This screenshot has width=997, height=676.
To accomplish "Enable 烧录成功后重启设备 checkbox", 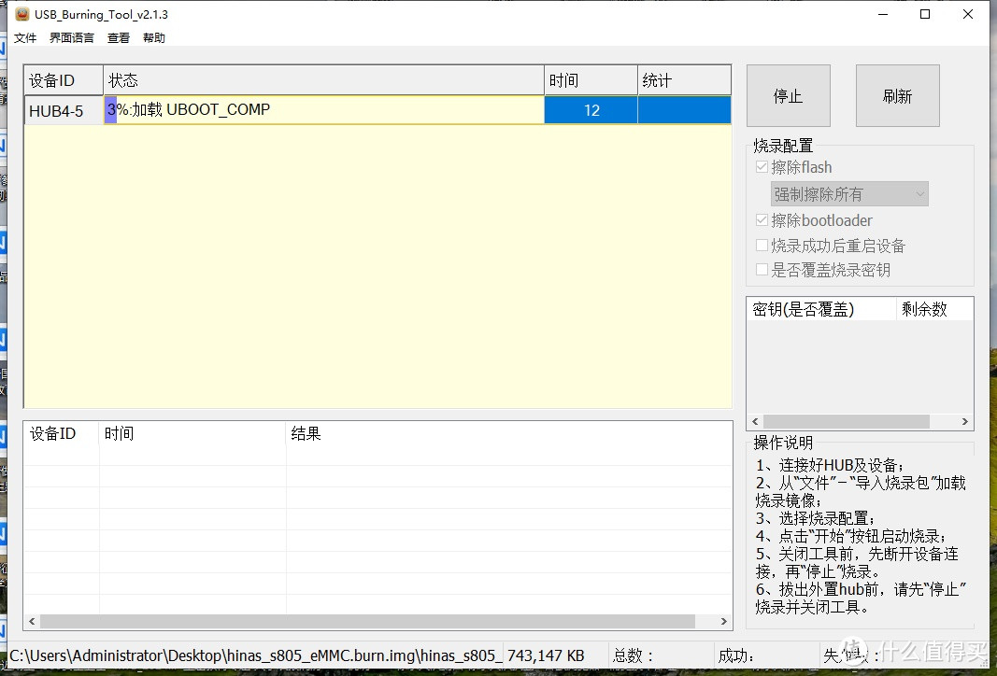I will click(762, 246).
